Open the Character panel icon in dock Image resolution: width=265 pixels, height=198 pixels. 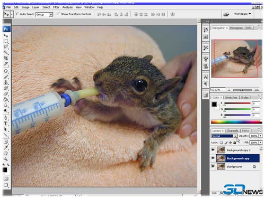(206, 77)
